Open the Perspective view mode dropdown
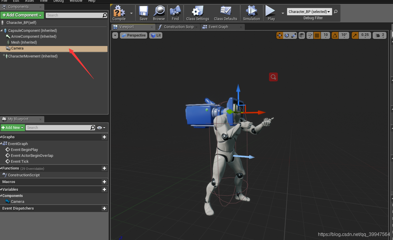Screen dimensions: 393x240 (133, 35)
